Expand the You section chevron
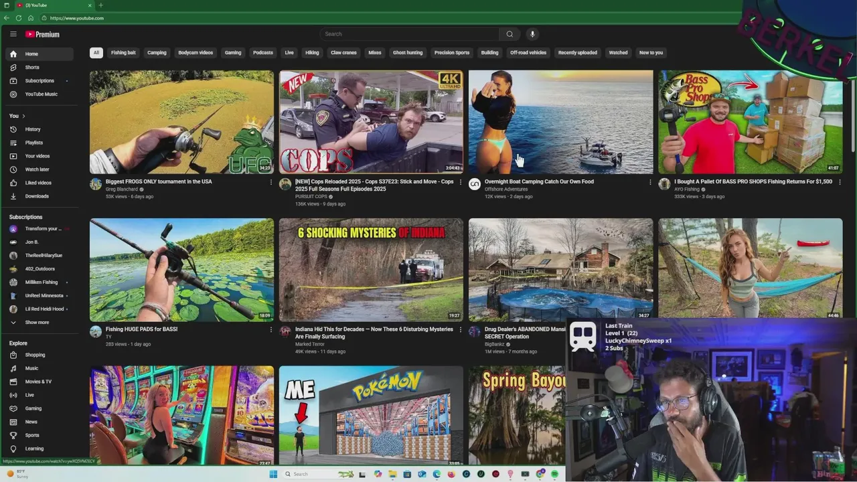The height and width of the screenshot is (482, 857). coord(23,116)
